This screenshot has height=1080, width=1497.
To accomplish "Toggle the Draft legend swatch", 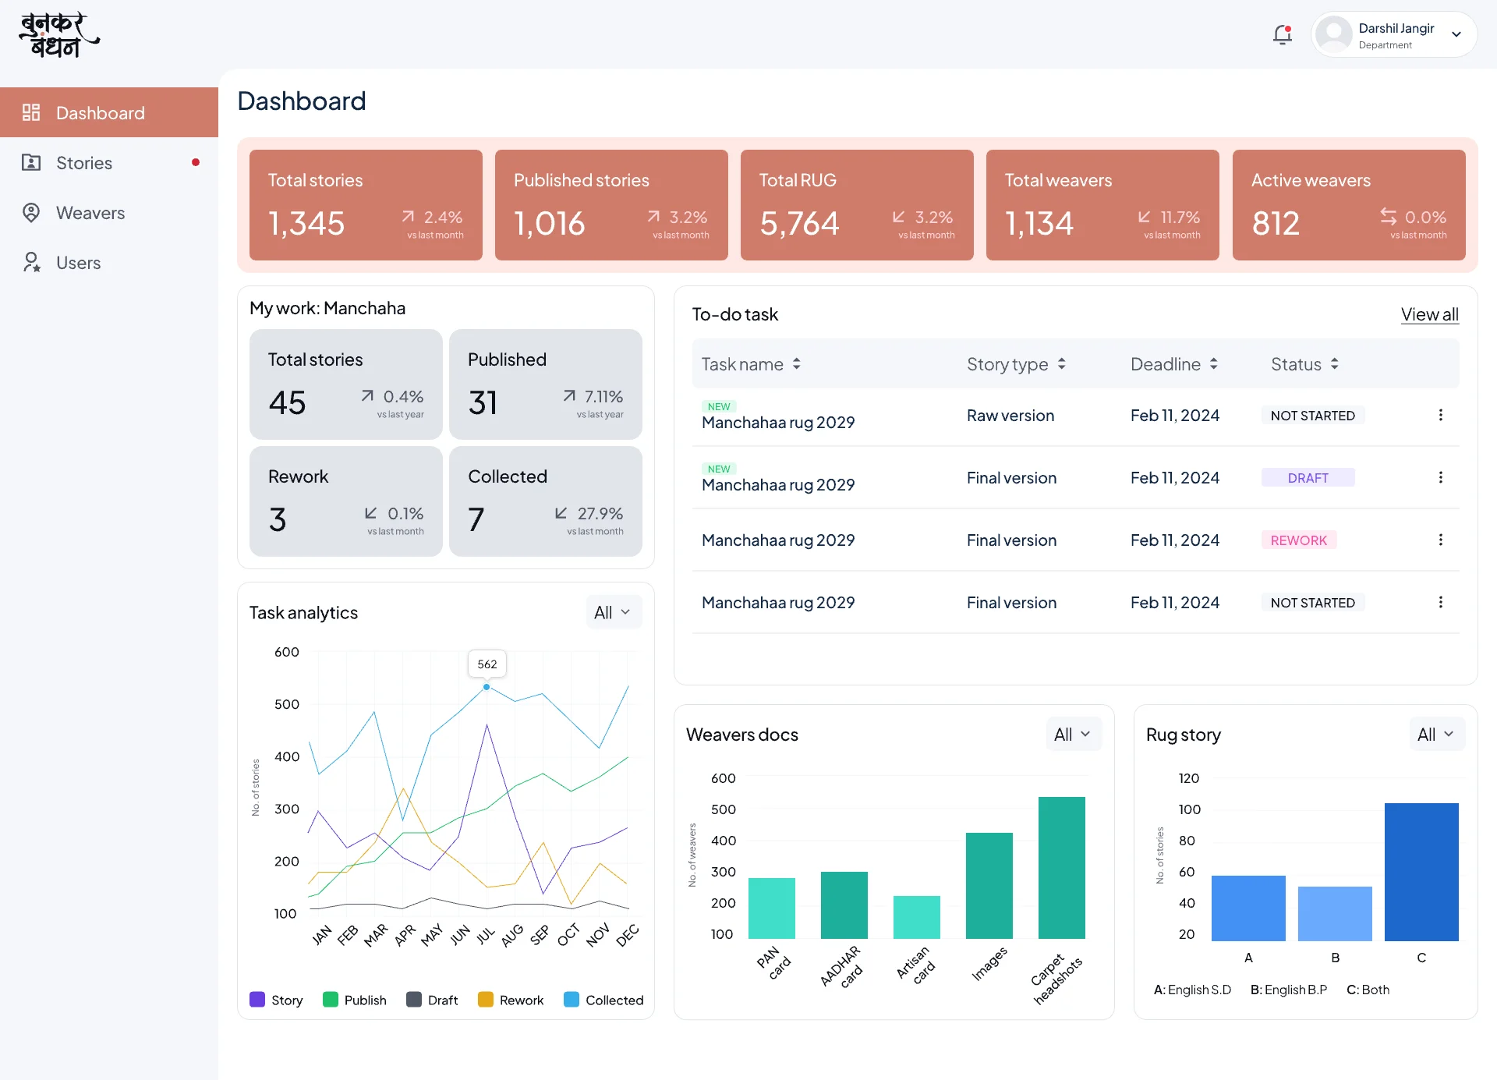I will [x=414, y=1000].
